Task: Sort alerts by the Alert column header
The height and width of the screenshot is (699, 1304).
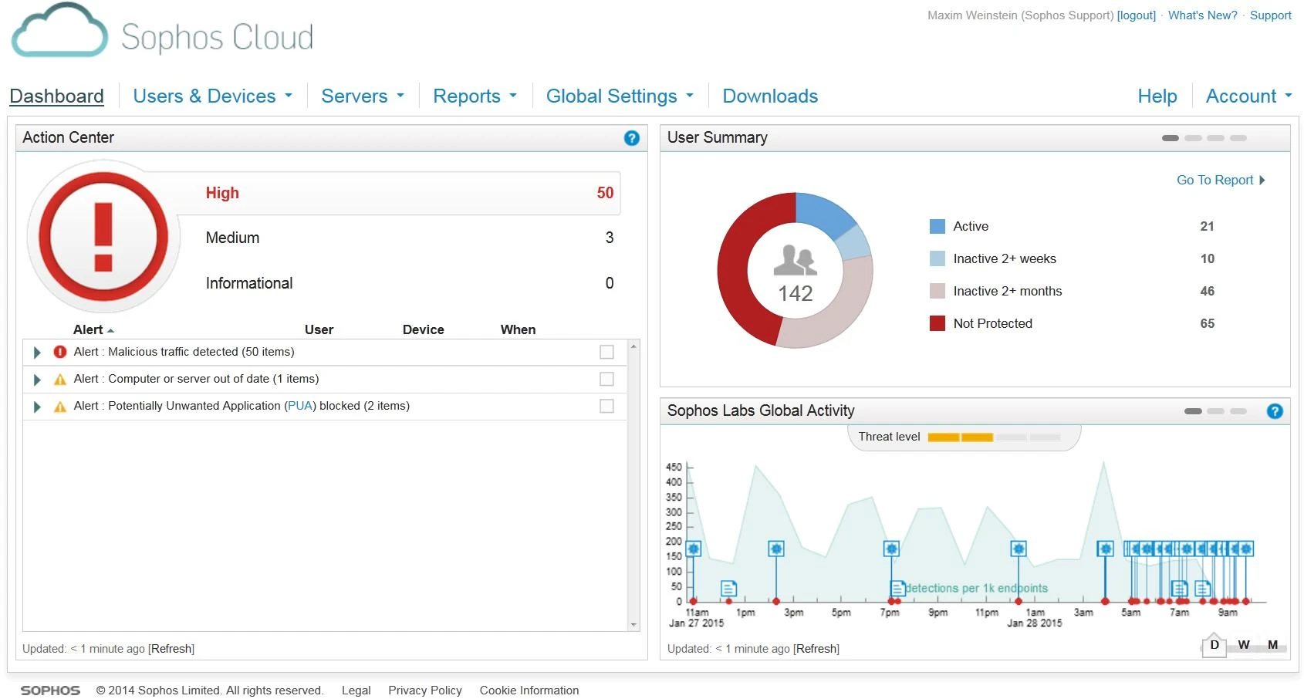Action: (x=93, y=330)
